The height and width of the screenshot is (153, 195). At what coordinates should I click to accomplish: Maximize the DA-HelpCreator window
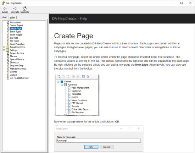coord(182,3)
